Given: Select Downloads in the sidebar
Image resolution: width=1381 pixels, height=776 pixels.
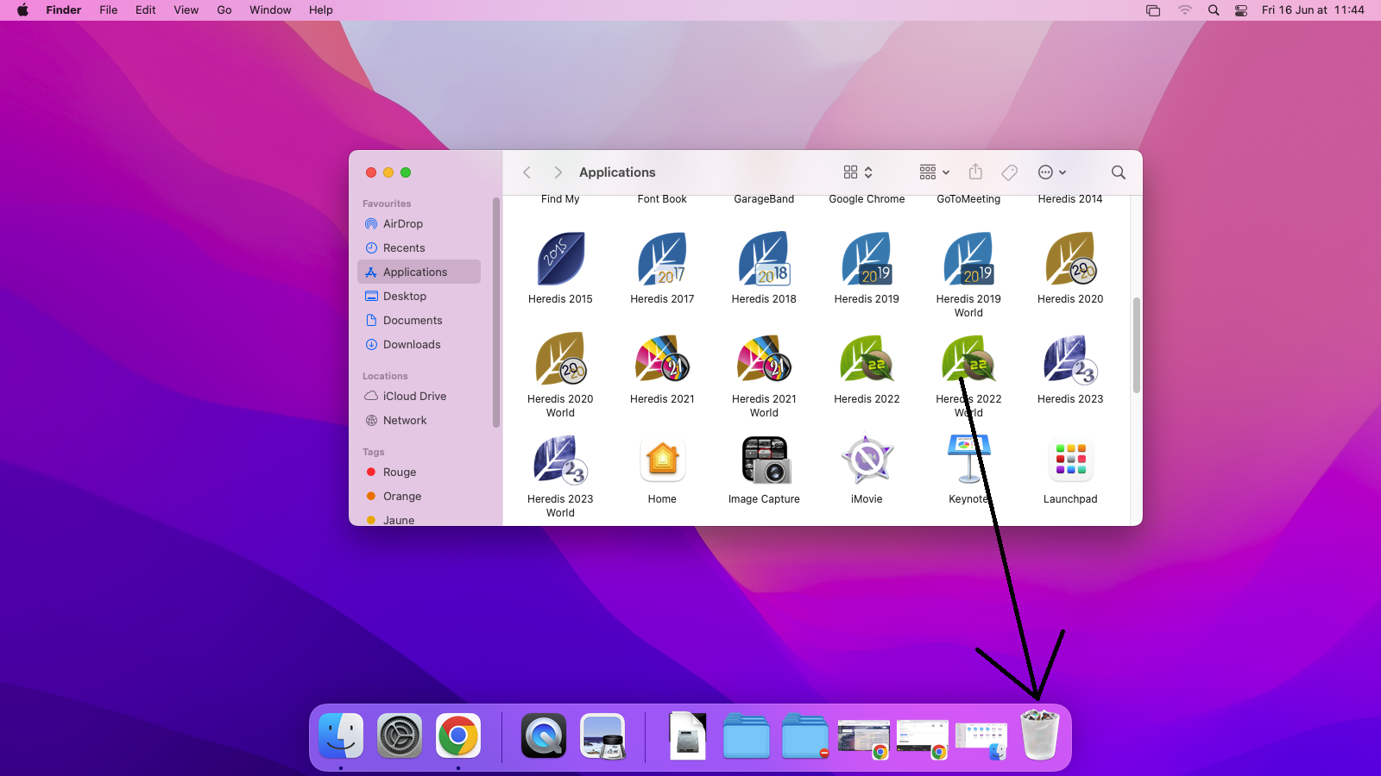Looking at the screenshot, I should pyautogui.click(x=412, y=344).
